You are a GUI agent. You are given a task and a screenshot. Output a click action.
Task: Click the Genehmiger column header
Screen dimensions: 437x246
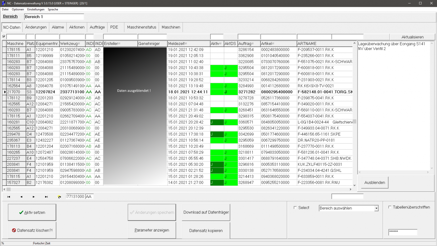pos(152,44)
